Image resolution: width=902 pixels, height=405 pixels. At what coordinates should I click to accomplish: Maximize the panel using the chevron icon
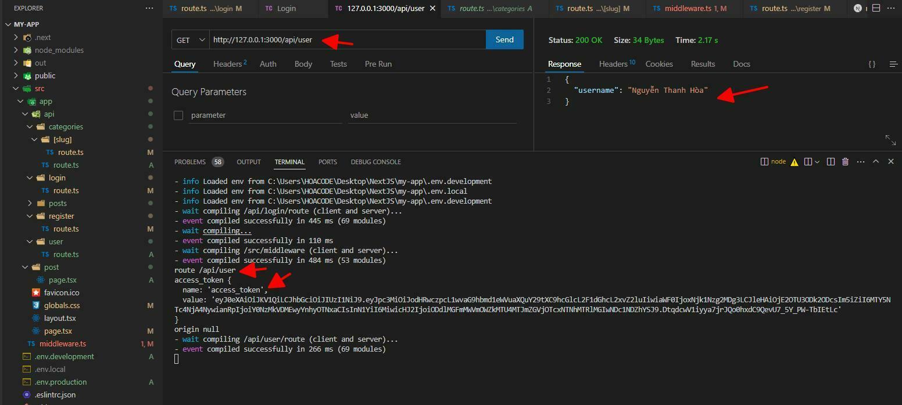[x=876, y=161]
